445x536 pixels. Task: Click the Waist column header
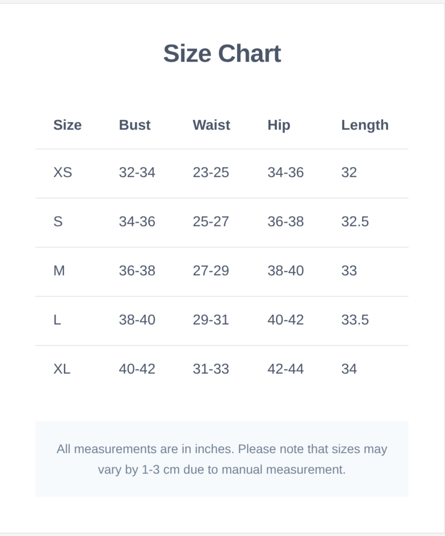click(x=211, y=125)
